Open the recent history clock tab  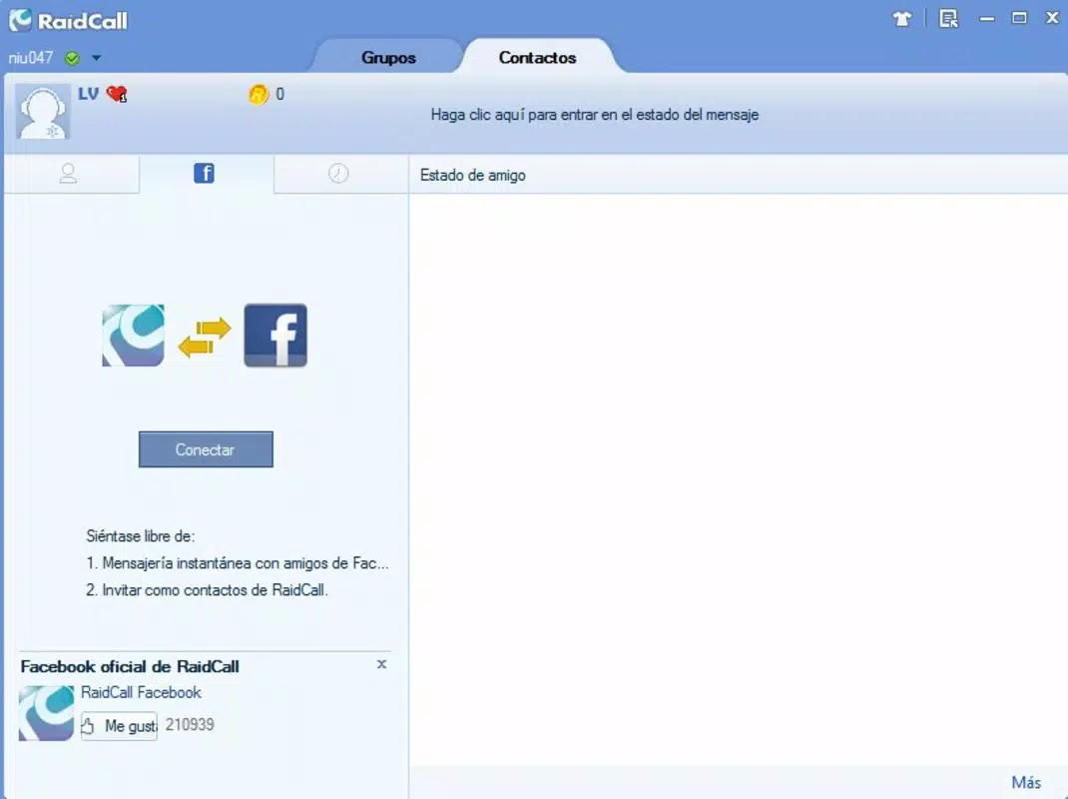pyautogui.click(x=338, y=173)
